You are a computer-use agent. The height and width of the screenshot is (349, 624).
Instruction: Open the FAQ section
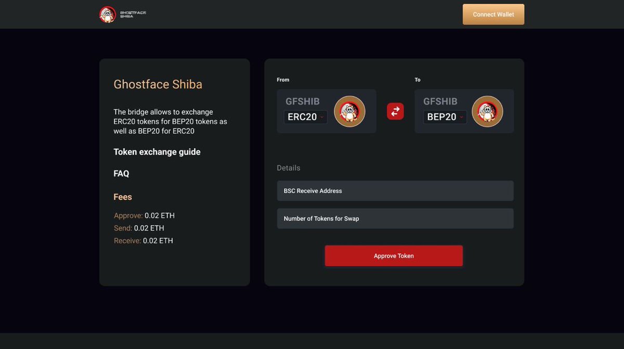click(121, 174)
